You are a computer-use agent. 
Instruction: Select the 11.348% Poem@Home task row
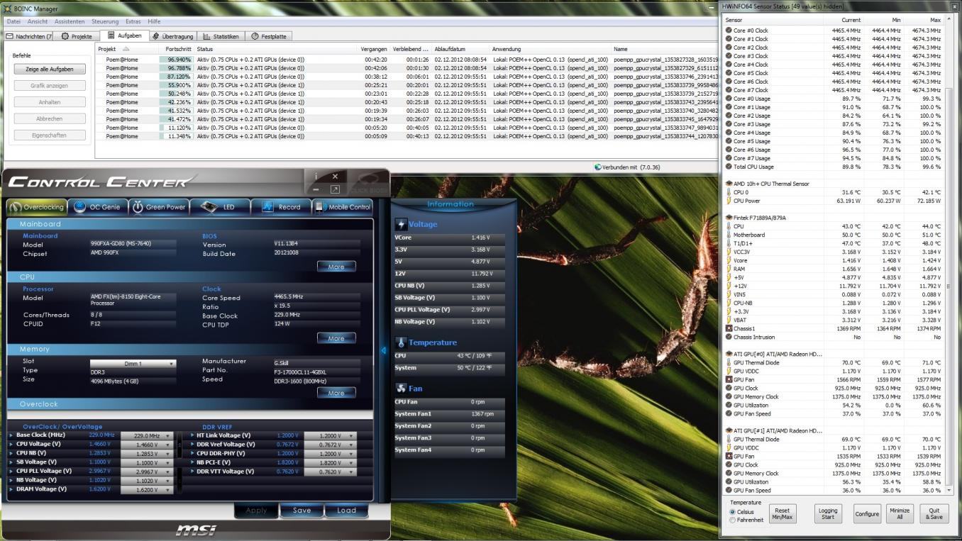coord(407,136)
